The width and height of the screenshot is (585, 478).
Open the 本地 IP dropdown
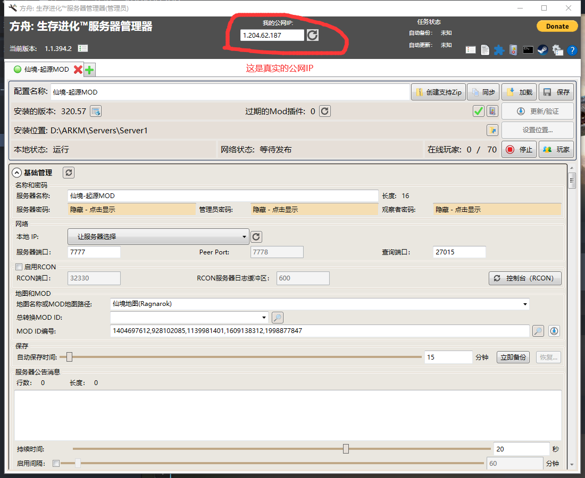(158, 236)
